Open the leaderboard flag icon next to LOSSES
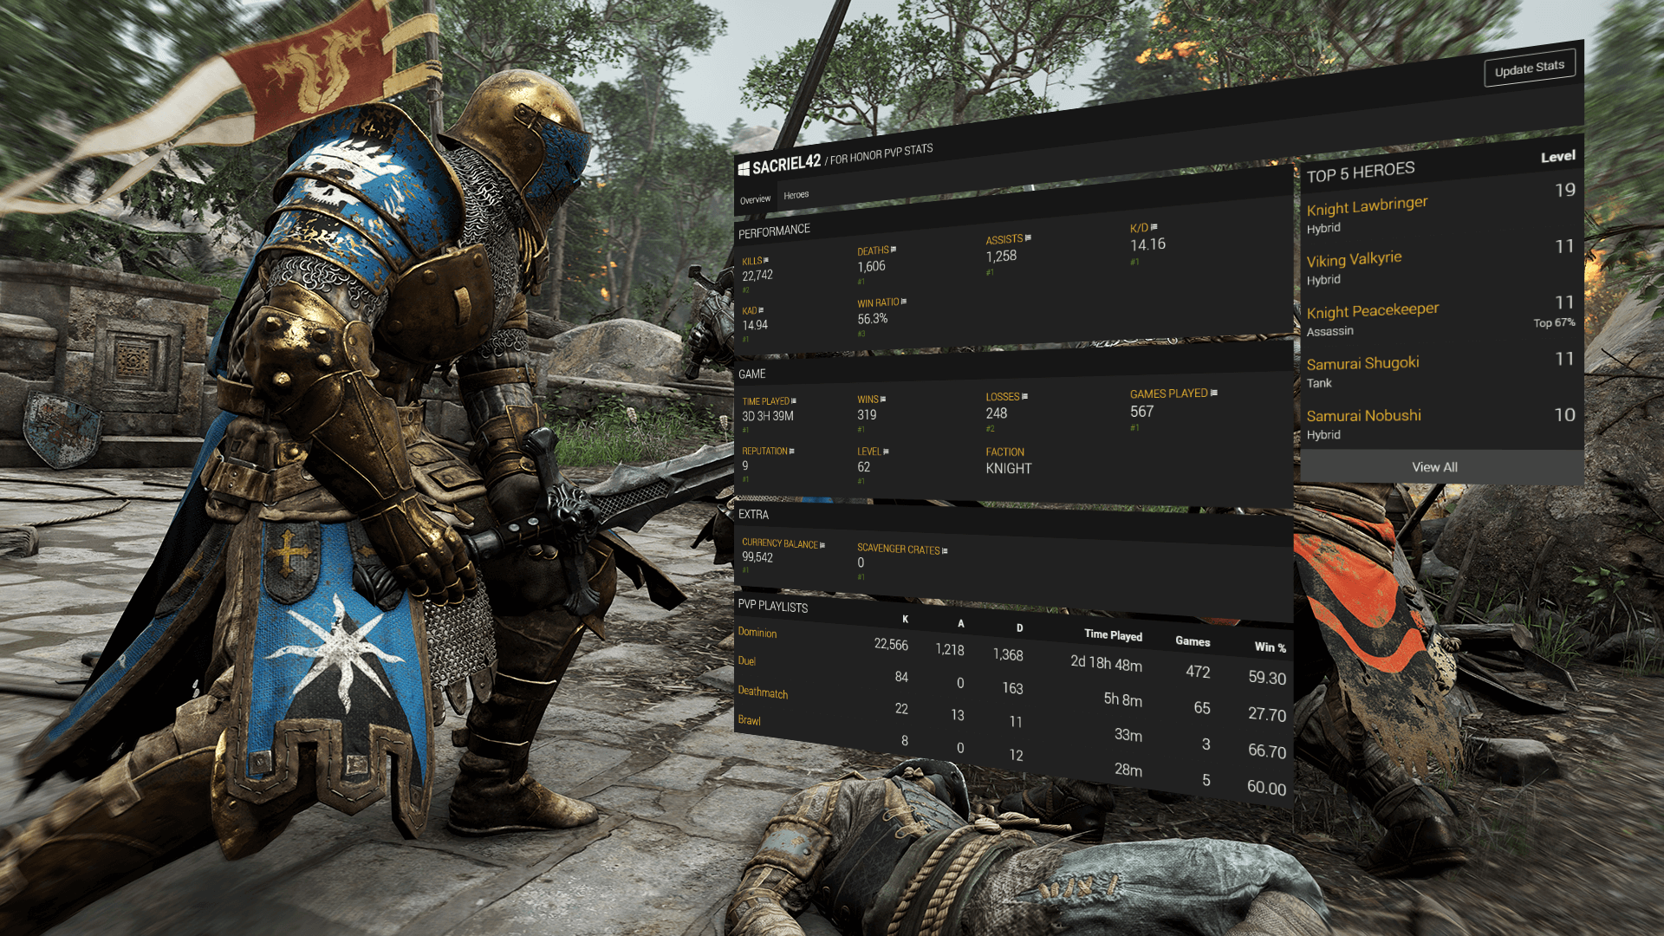This screenshot has width=1664, height=936. (1025, 397)
